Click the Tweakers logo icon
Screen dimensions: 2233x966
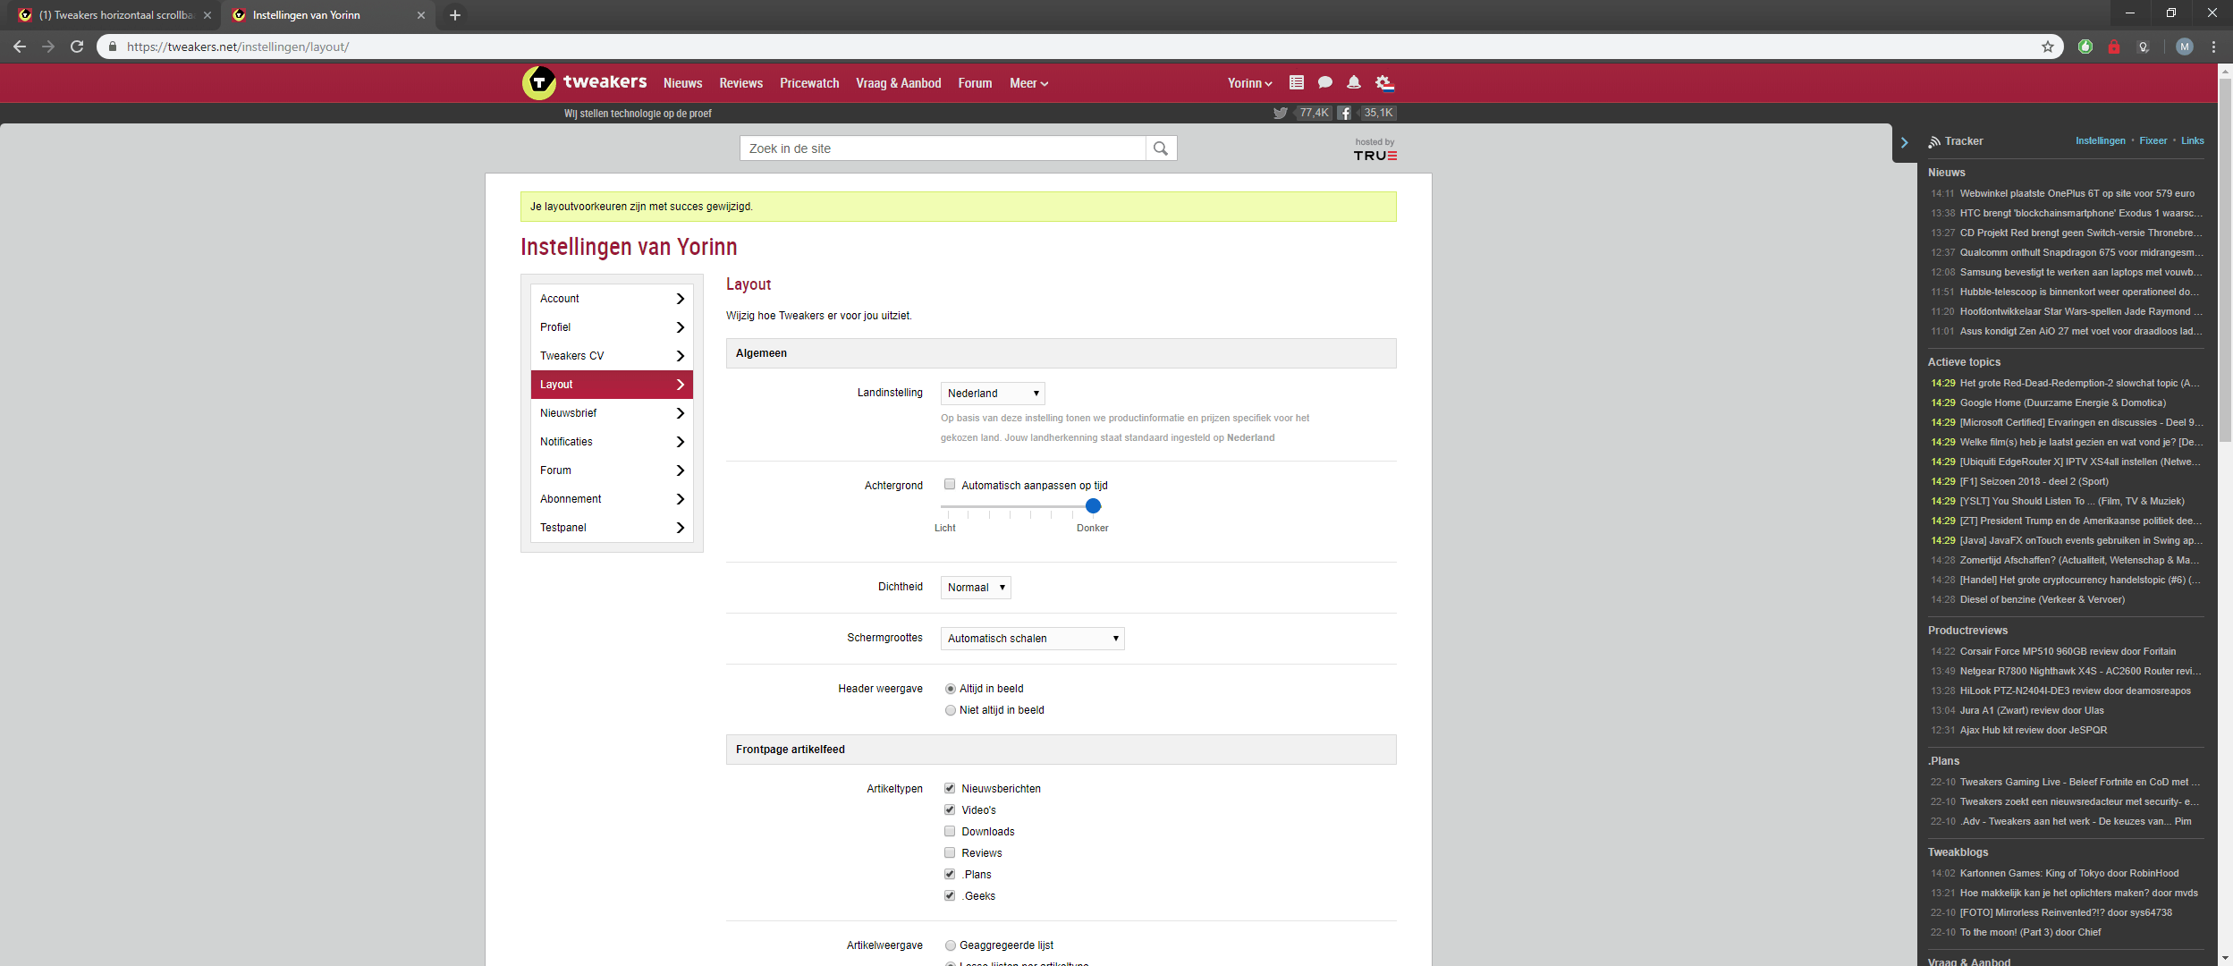point(538,83)
